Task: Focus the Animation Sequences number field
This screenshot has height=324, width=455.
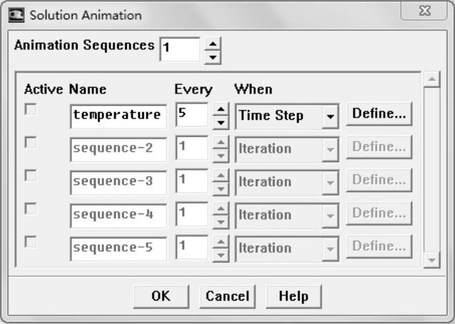Action: [179, 49]
